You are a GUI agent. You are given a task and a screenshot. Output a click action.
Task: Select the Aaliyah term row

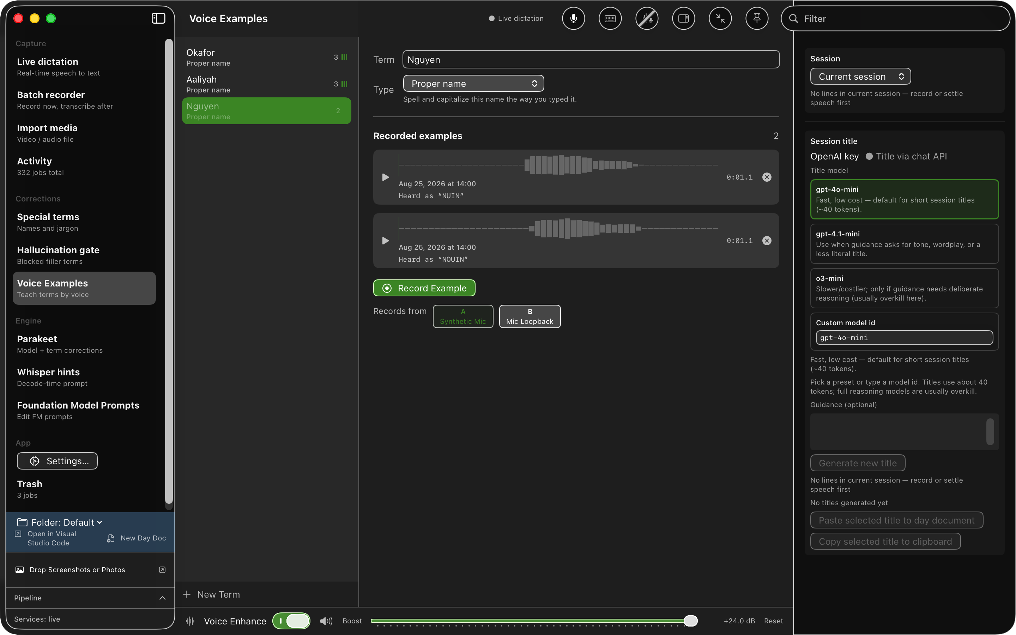(x=267, y=84)
